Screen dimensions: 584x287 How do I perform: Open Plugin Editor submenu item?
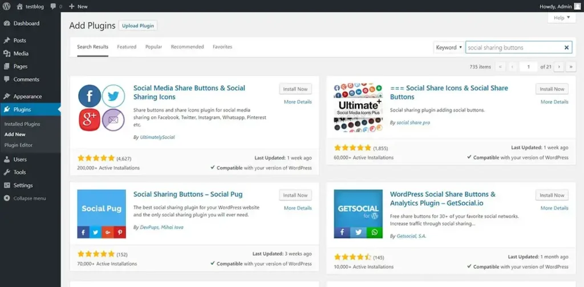coord(19,145)
